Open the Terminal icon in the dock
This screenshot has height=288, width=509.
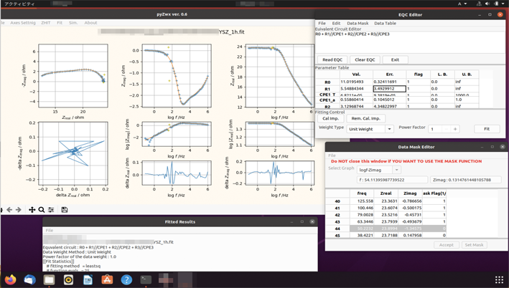tap(146, 279)
